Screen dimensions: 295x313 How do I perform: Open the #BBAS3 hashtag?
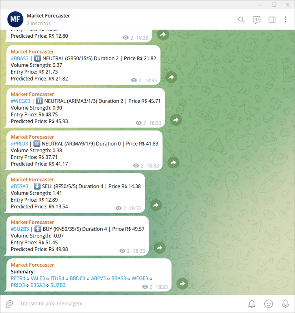pos(20,58)
